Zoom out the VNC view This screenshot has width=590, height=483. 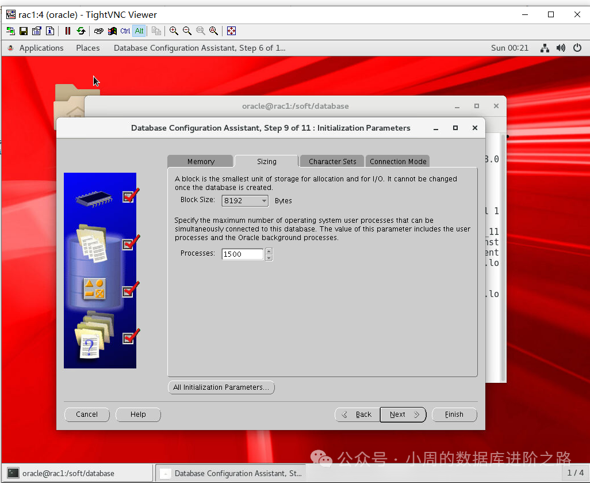coord(187,31)
